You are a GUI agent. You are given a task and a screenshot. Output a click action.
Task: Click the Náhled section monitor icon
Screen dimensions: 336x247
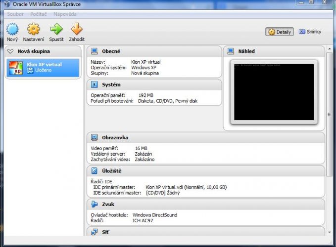231,51
